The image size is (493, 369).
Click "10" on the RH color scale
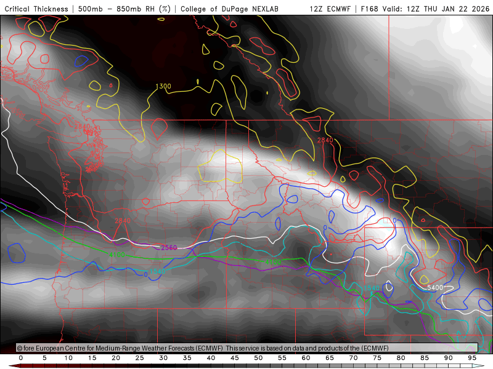[68, 358]
